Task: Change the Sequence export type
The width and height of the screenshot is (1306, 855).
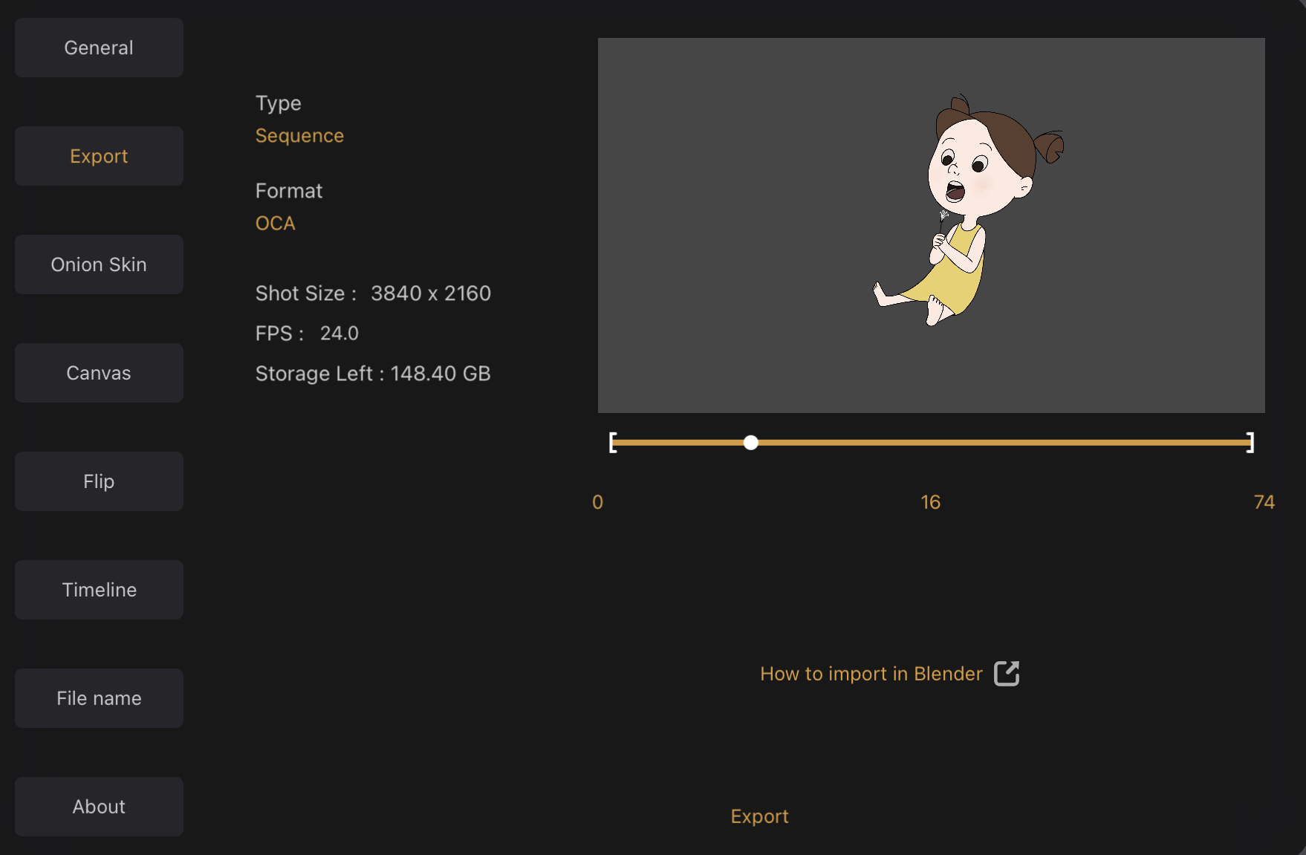Action: click(299, 136)
